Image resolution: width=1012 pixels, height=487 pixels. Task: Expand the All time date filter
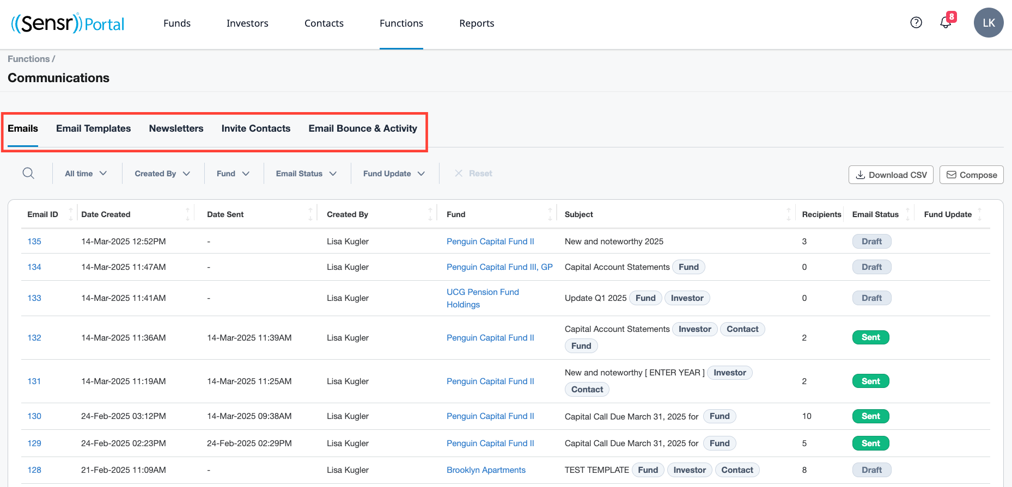(x=86, y=174)
